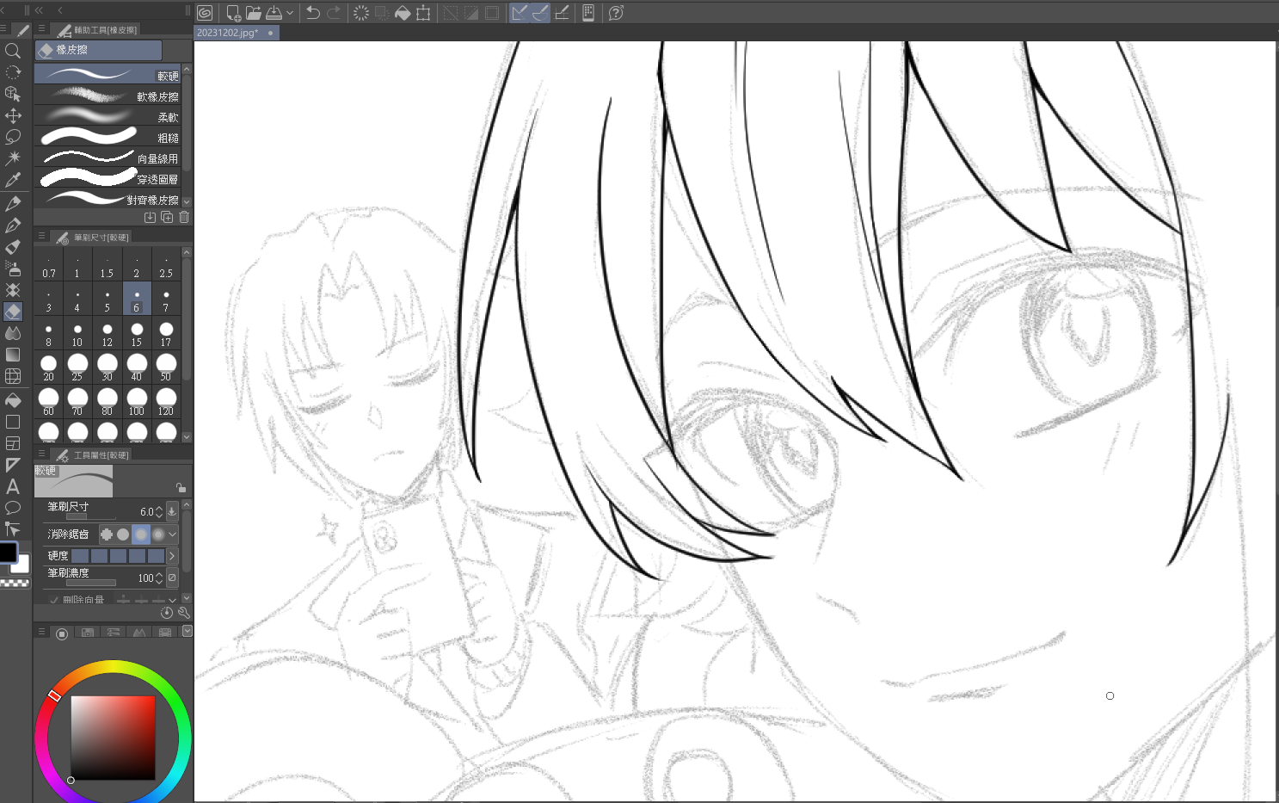Set anti-aliasing to Weak
Screen dimensions: 1279x803
[x=123, y=534]
